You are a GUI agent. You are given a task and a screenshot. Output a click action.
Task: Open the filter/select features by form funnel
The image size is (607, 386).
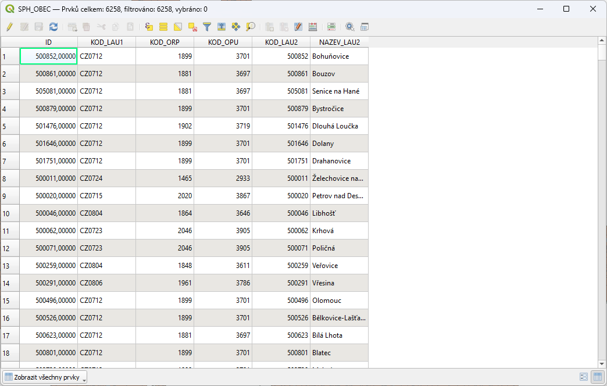click(207, 27)
